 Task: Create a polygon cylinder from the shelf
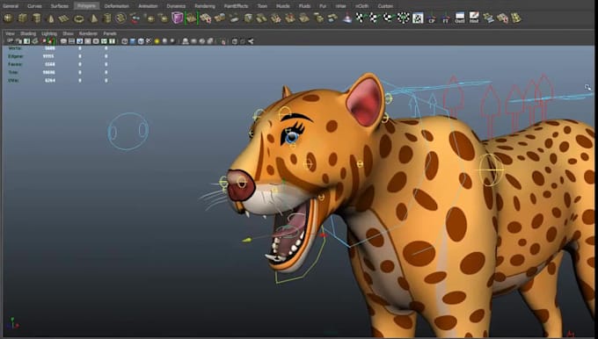pos(36,18)
